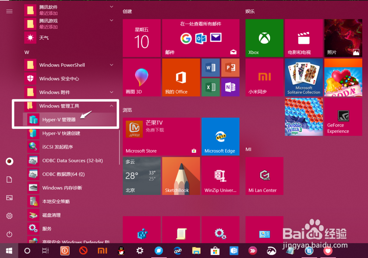Open File Explorer on the taskbar

[196, 251]
